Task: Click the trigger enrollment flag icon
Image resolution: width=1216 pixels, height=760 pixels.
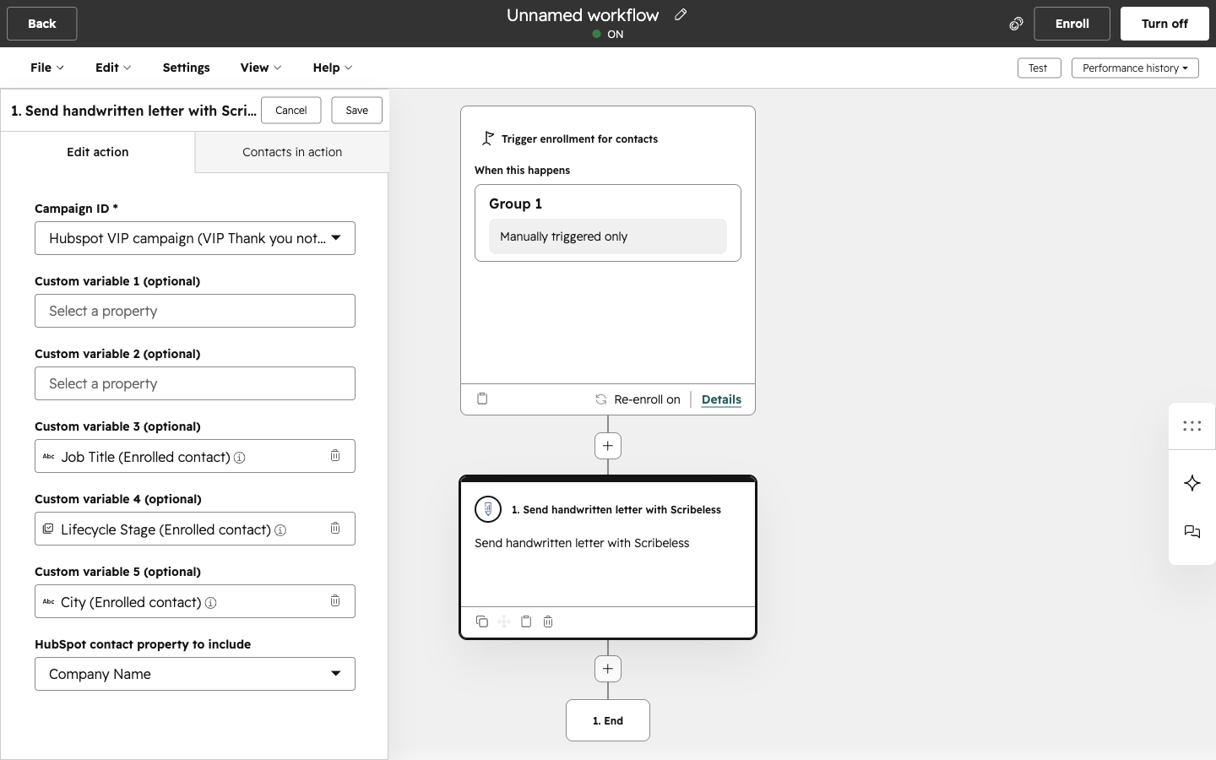Action: pos(487,138)
